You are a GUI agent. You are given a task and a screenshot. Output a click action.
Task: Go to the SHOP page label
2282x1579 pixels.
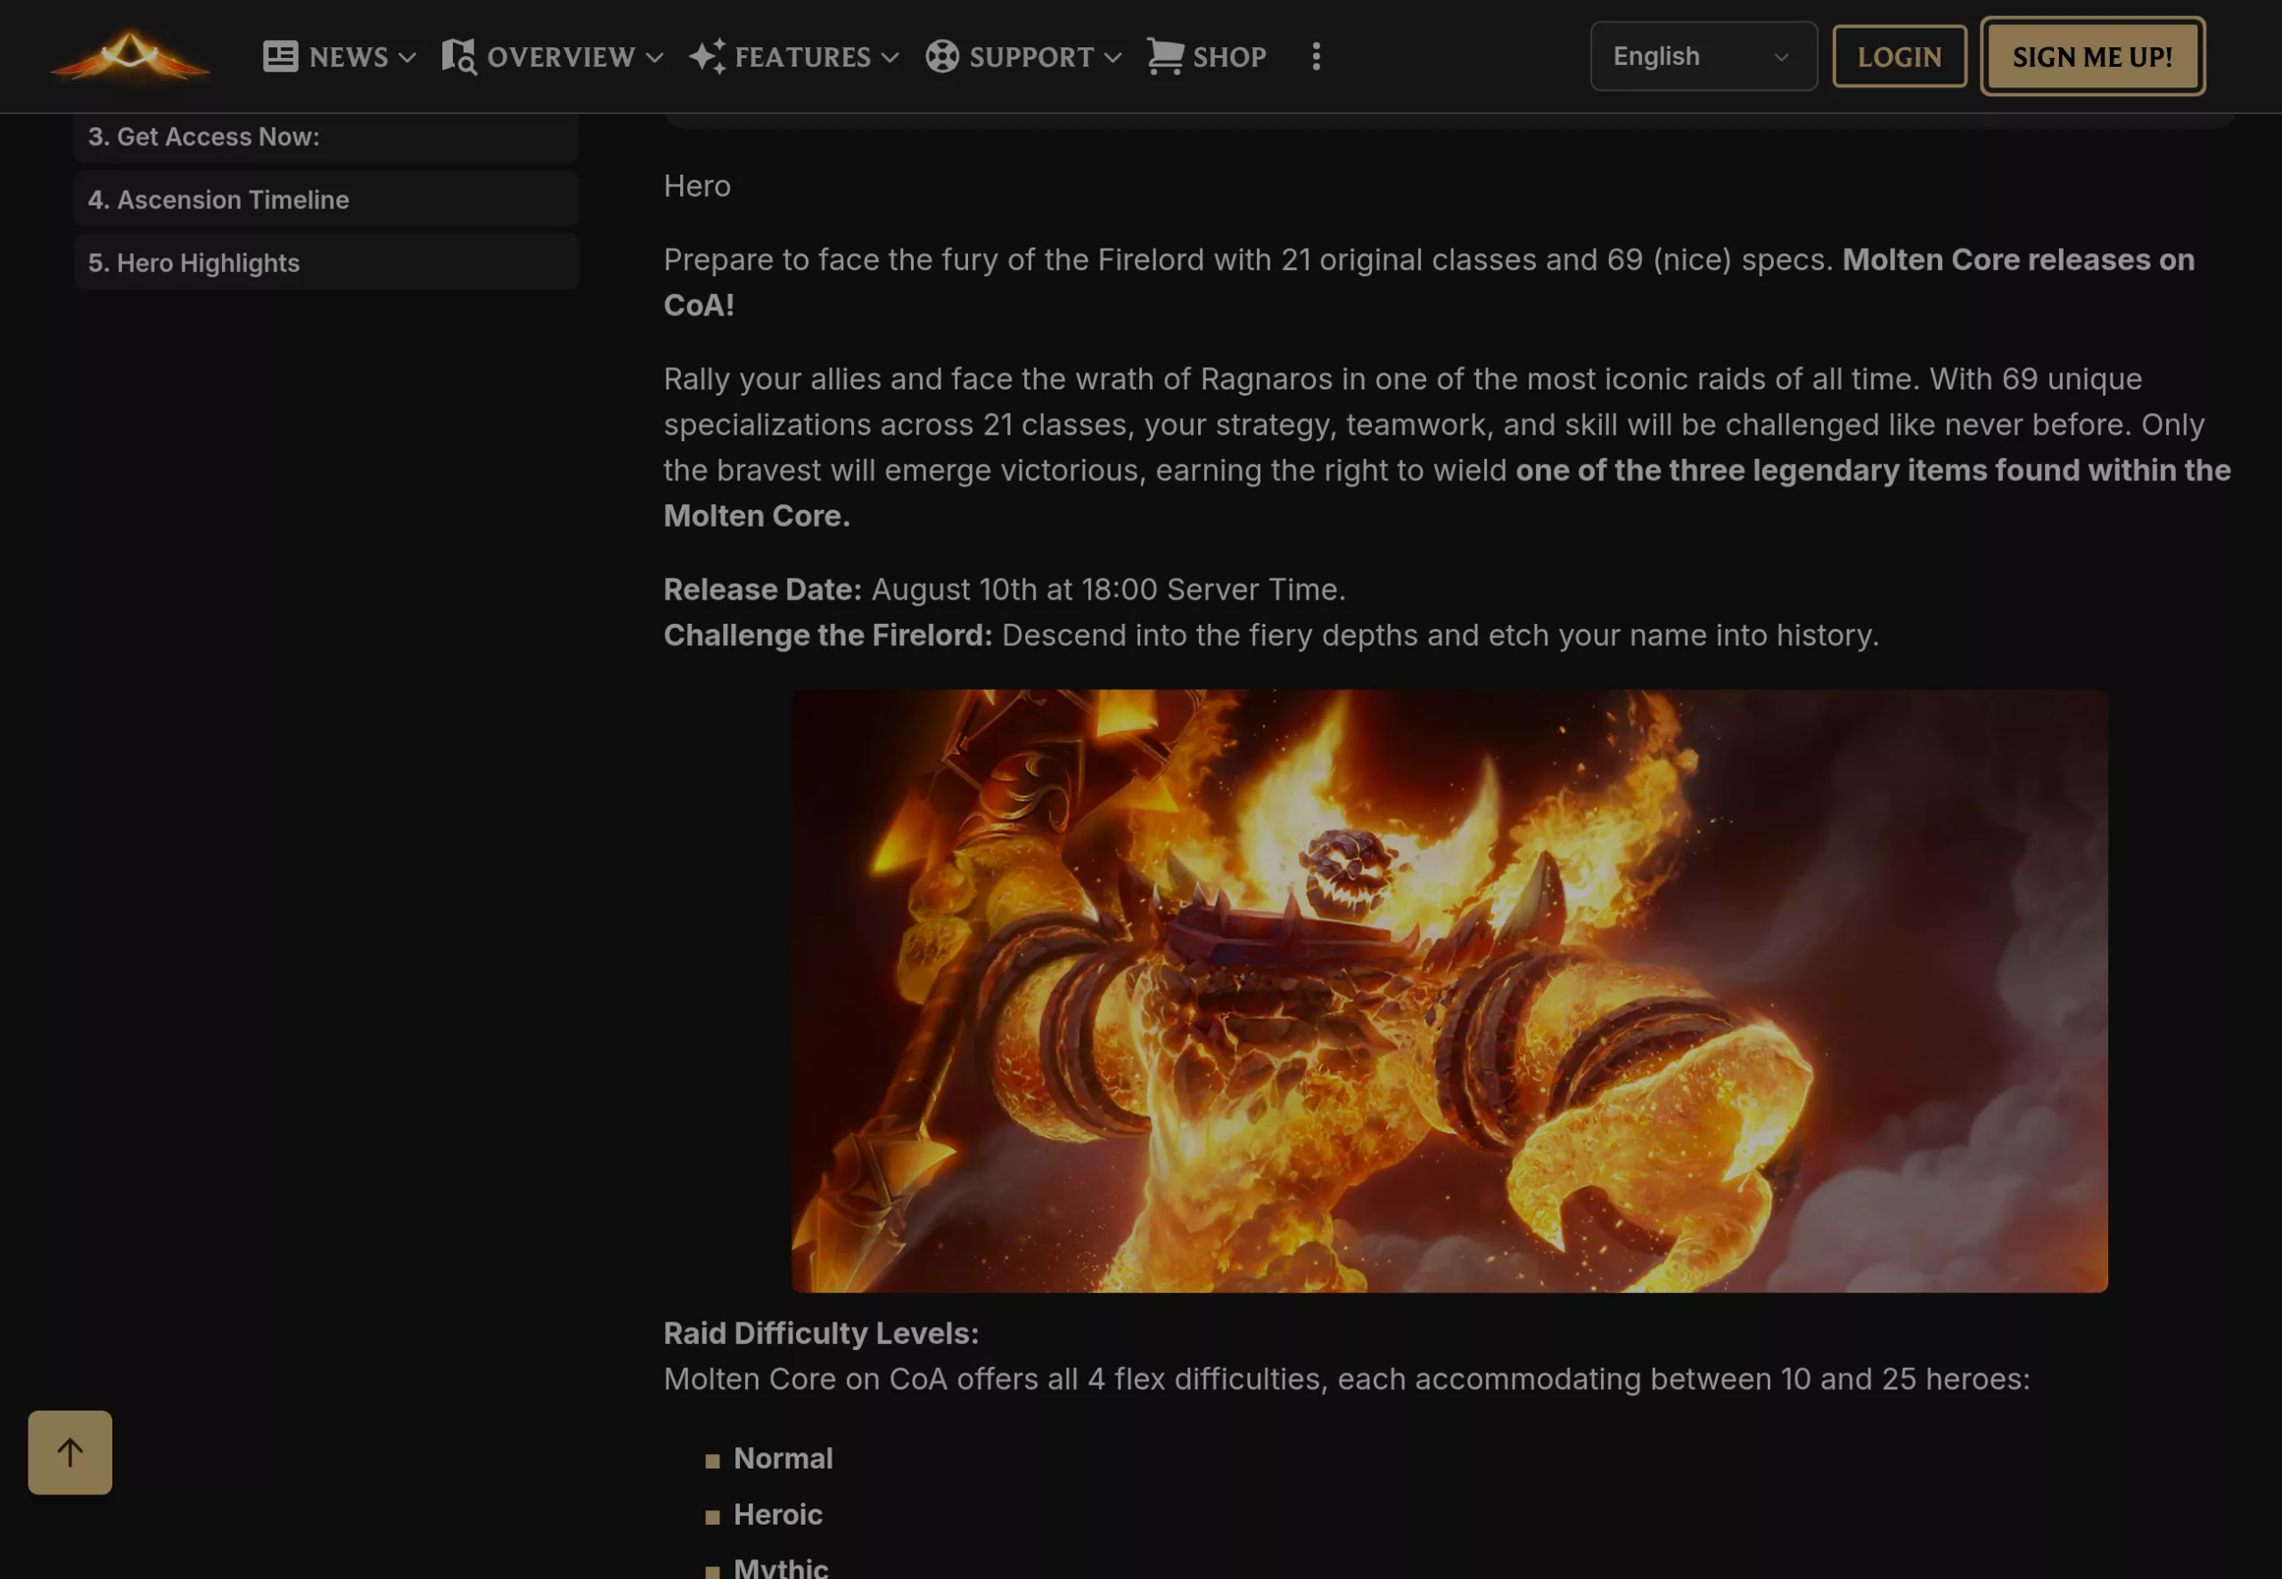tap(1229, 57)
